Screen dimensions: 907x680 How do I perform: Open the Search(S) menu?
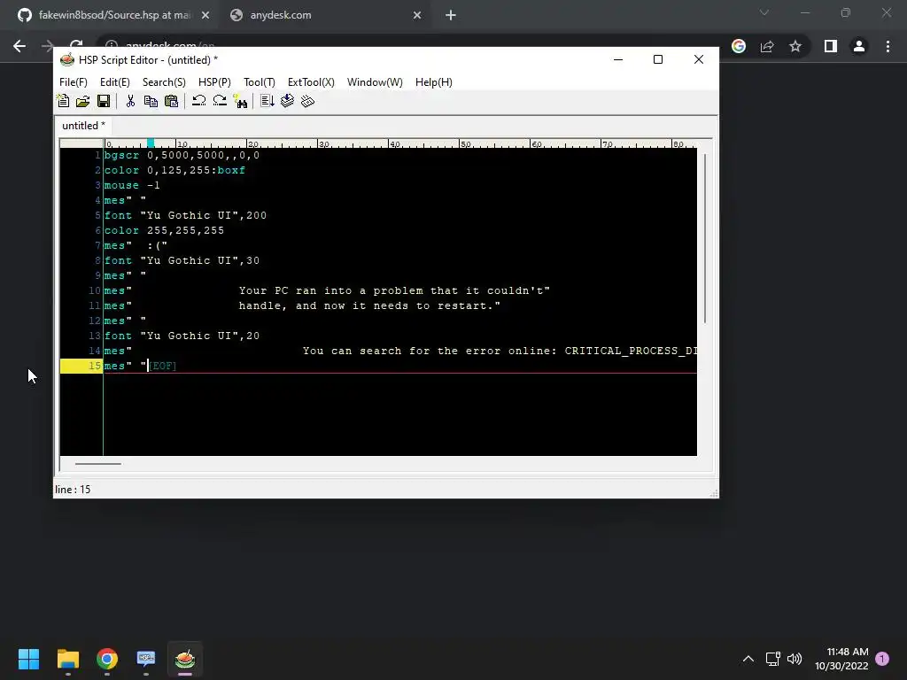164,82
